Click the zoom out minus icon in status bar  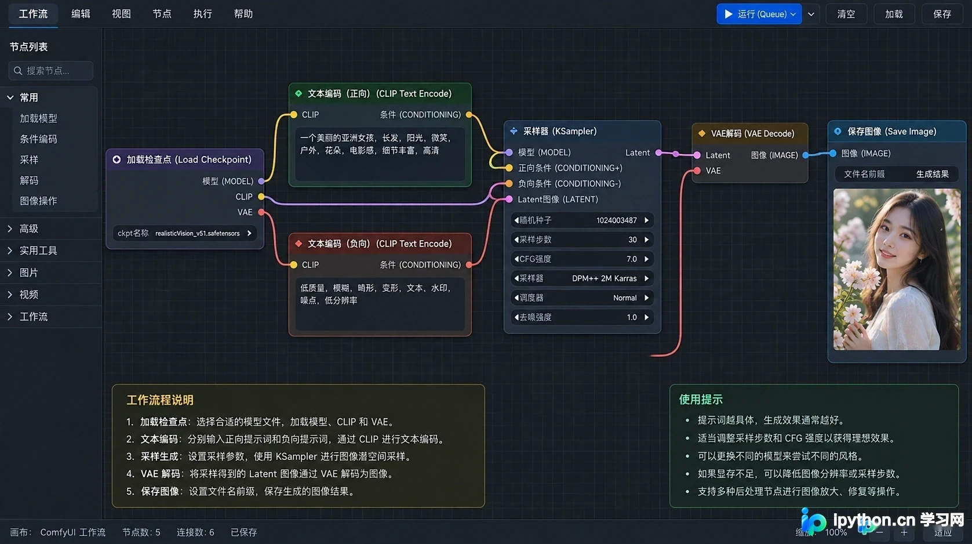point(880,532)
